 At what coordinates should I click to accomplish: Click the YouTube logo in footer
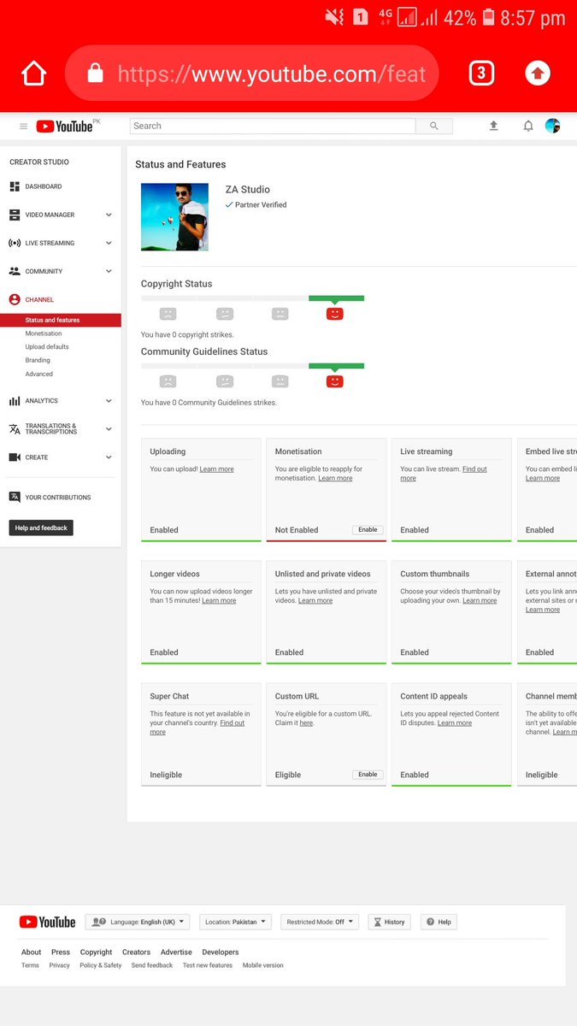click(x=47, y=922)
